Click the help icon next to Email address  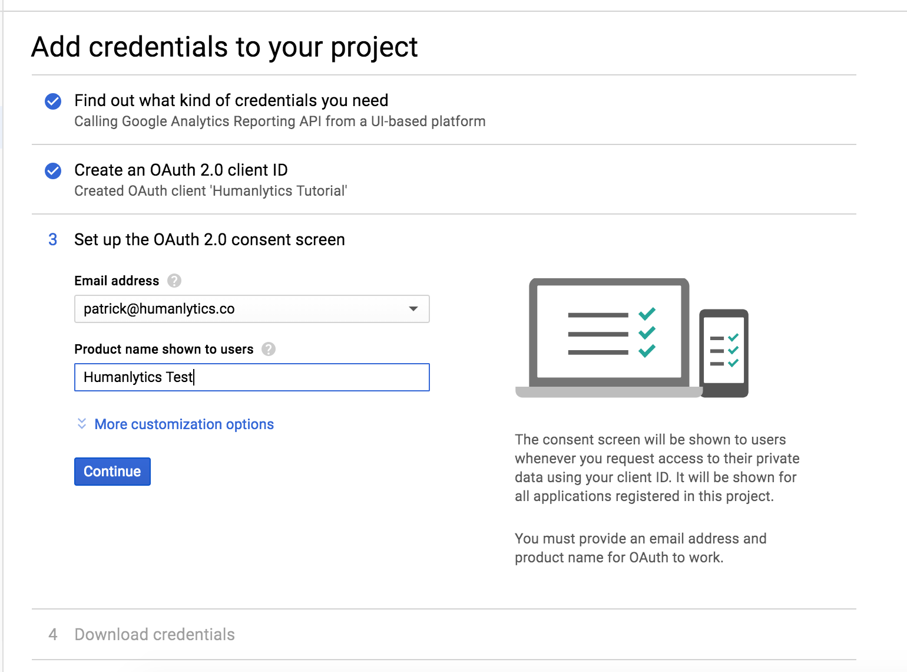click(174, 281)
